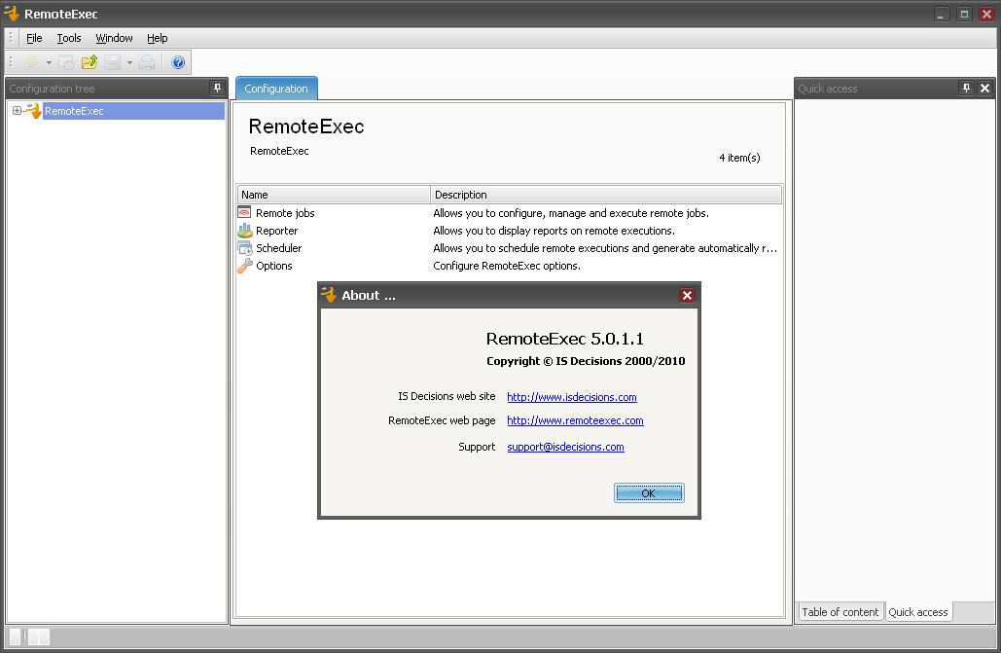Screen dimensions: 1001x653
Task: Sort by the Name column header
Action: click(x=334, y=195)
